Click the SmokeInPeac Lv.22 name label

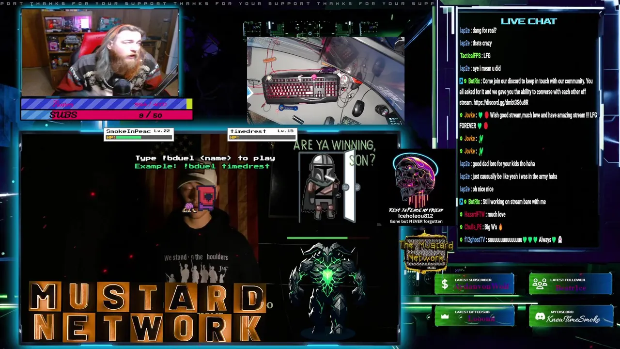[x=139, y=131]
